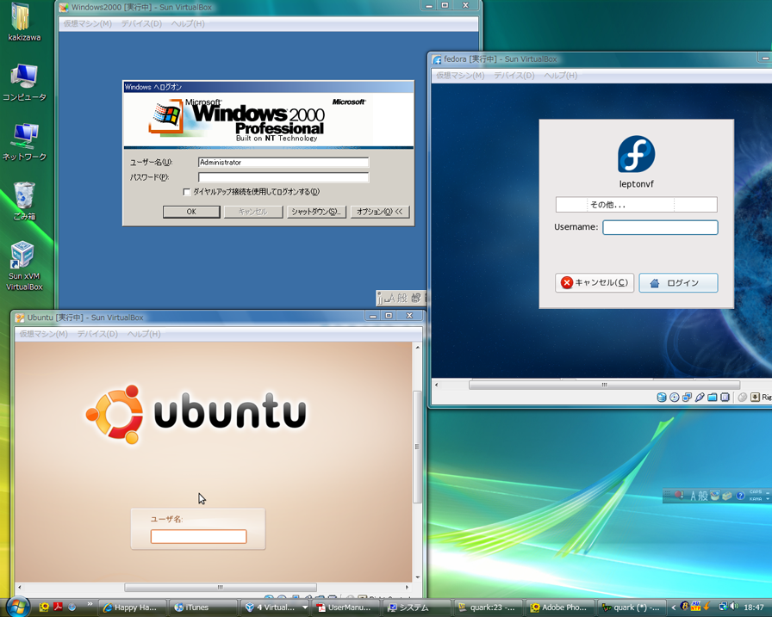Show hidden tray icons chevron
This screenshot has height=617, width=772.
(x=674, y=608)
